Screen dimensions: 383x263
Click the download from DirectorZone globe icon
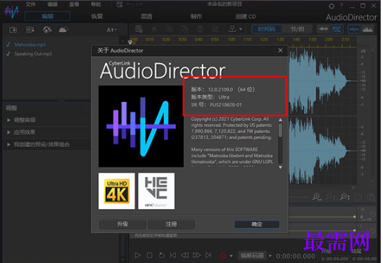click(x=47, y=30)
